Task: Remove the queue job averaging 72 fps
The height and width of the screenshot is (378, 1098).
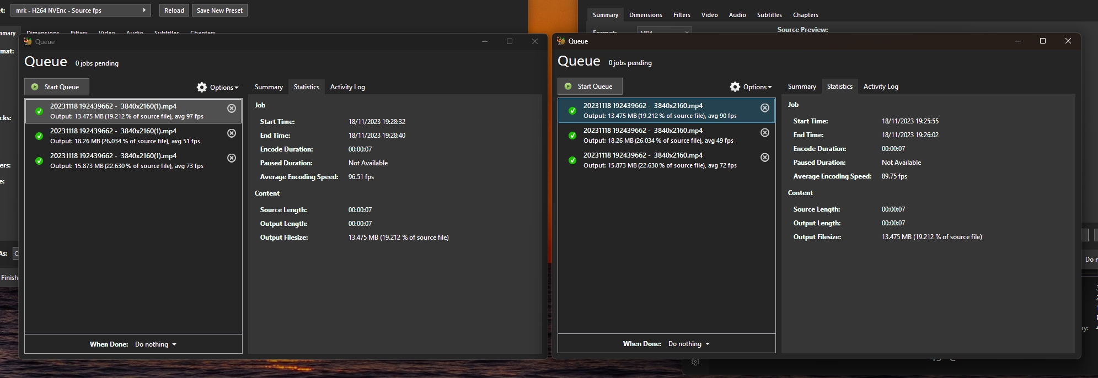Action: pos(765,158)
